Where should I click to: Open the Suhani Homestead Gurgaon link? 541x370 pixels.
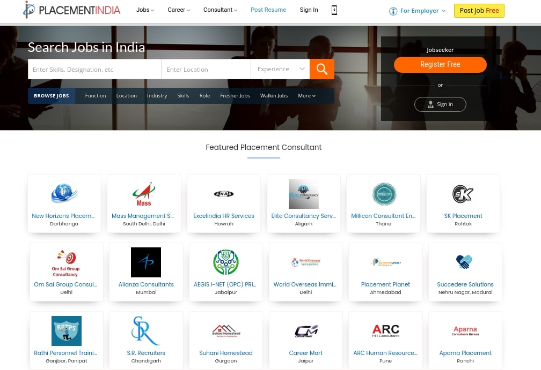(x=225, y=353)
